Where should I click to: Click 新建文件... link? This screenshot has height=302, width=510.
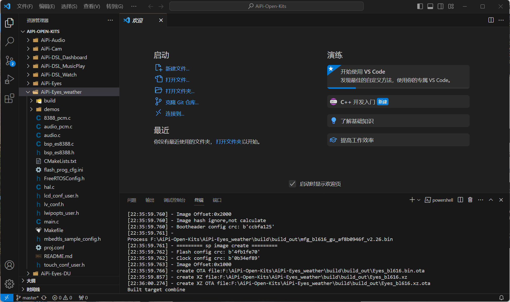click(177, 69)
